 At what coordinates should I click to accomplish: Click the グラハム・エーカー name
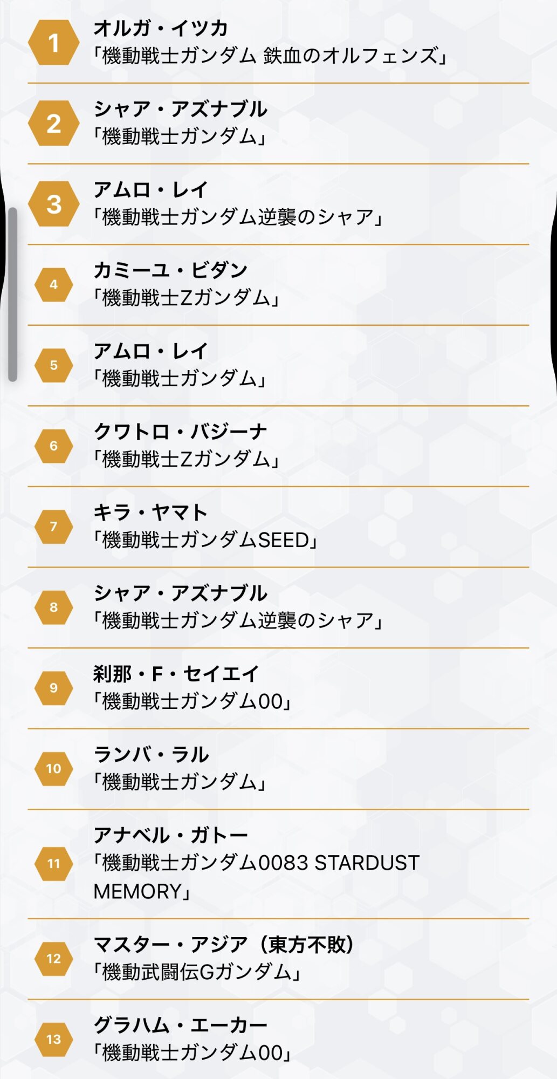click(180, 1025)
